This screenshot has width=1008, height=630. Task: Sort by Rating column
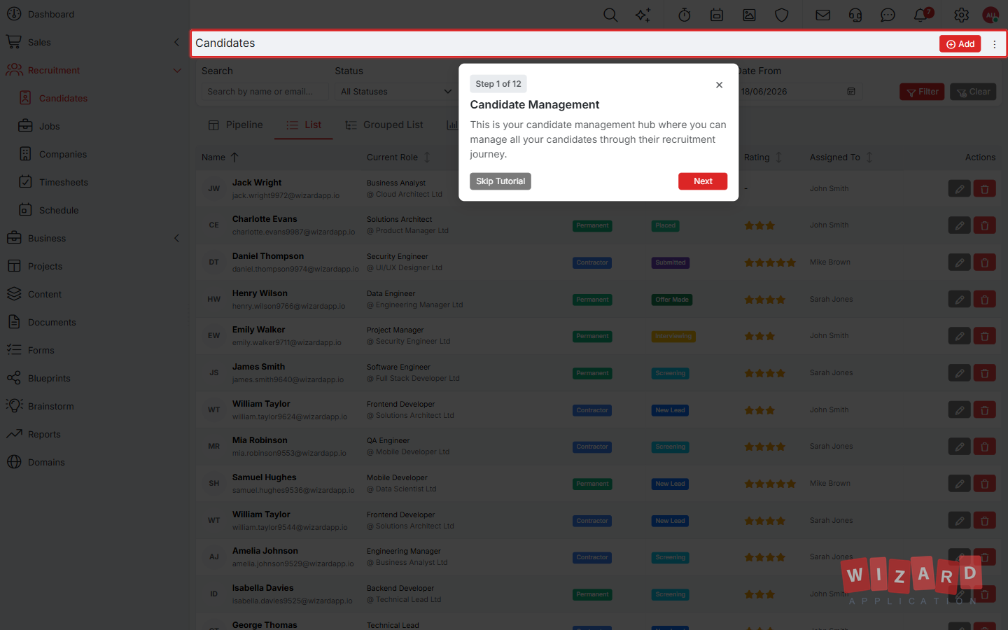coord(762,157)
